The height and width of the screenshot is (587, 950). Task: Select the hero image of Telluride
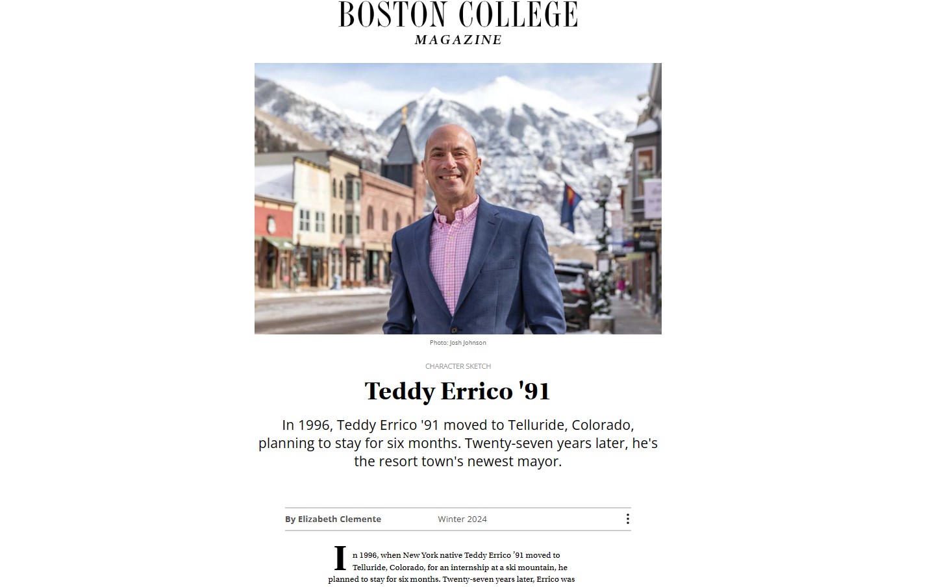point(458,198)
